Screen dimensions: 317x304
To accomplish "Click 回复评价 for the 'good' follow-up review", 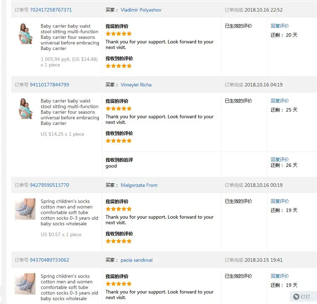I will click(x=280, y=160).
